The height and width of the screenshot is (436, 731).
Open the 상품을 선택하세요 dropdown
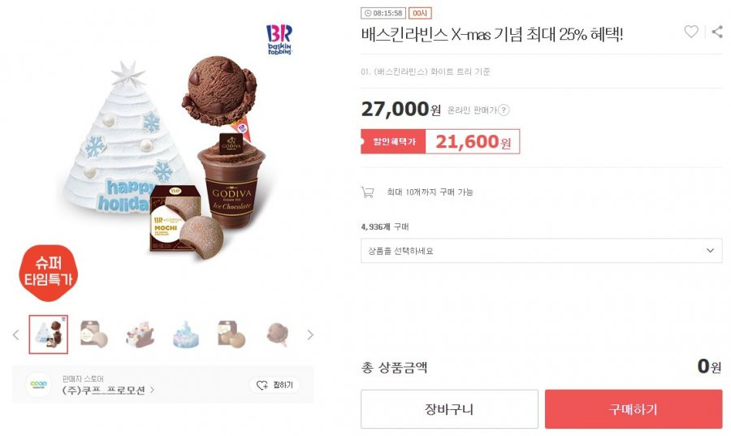[x=541, y=251]
